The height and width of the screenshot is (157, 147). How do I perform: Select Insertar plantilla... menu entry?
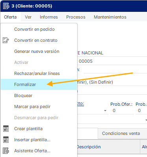click(39, 140)
